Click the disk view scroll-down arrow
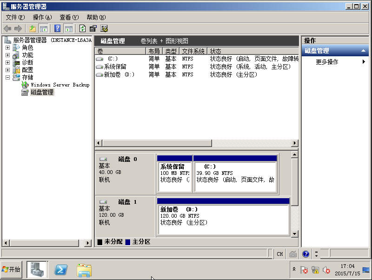This screenshot has width=372, height=280. coord(294,234)
